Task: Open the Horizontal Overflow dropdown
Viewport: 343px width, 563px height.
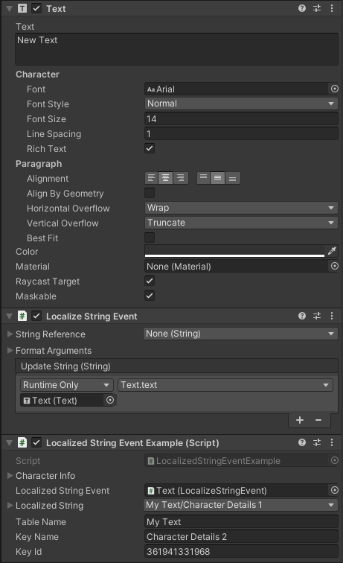Action: [241, 208]
